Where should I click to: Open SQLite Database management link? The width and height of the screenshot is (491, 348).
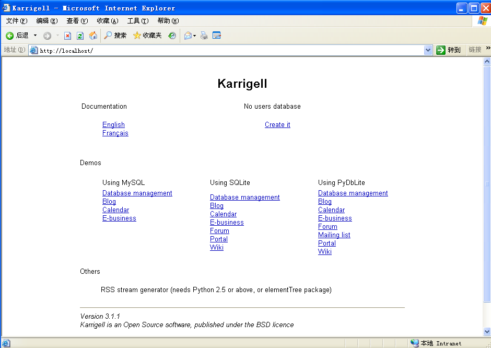coord(245,198)
